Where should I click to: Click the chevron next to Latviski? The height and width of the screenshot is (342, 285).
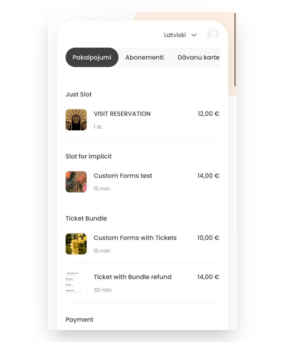point(194,35)
